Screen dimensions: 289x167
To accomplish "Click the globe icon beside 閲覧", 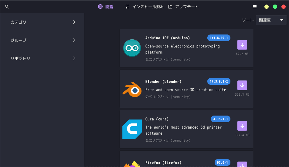I will (100, 7).
